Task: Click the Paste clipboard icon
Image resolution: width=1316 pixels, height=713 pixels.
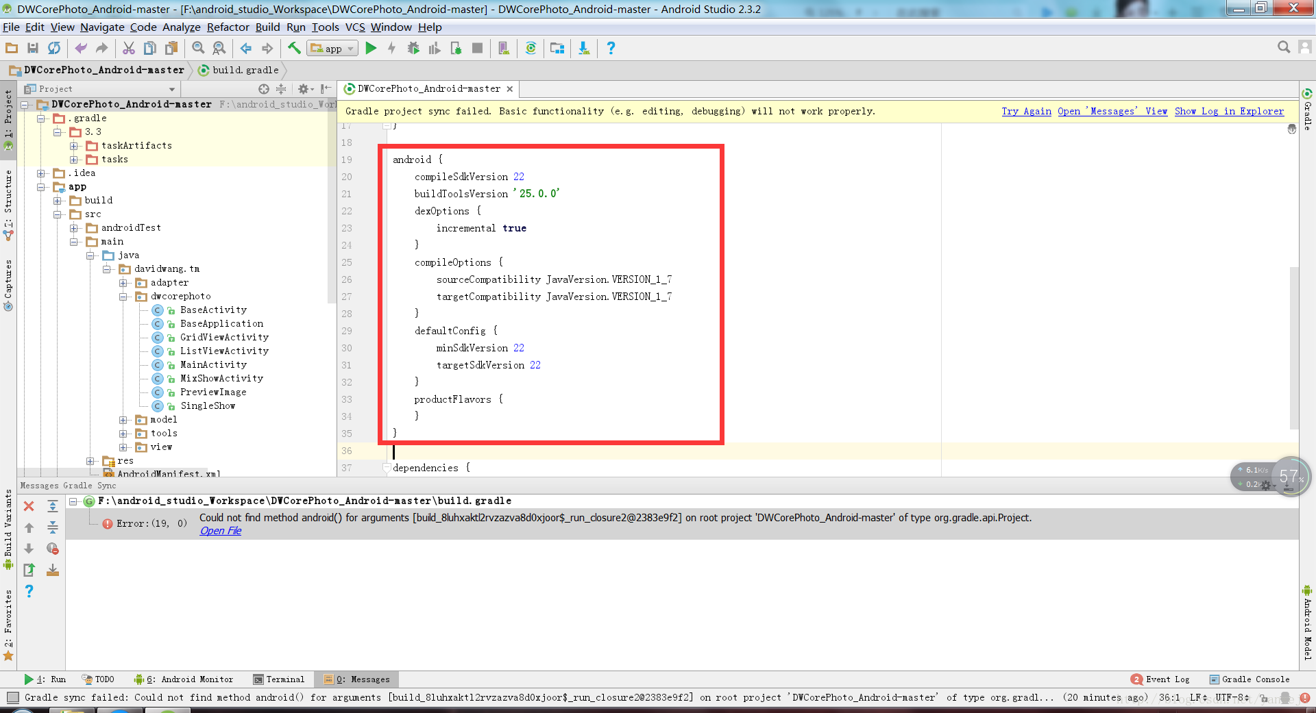Action: 171,48
